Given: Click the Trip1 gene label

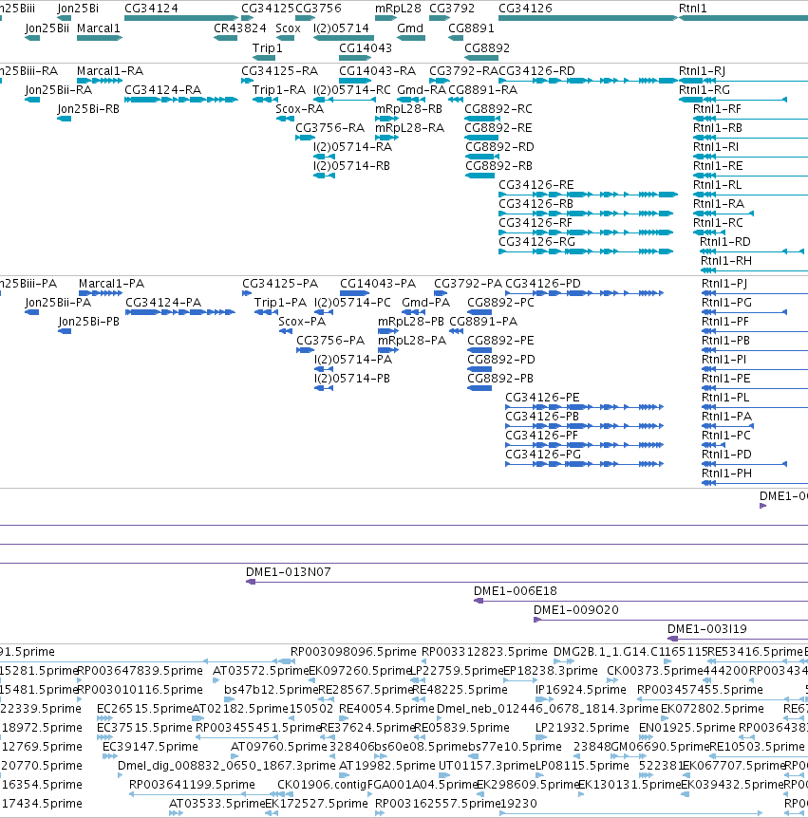Looking at the screenshot, I should tap(267, 48).
